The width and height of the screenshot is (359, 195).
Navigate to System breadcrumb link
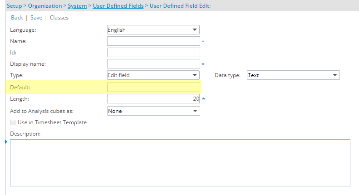[77, 6]
